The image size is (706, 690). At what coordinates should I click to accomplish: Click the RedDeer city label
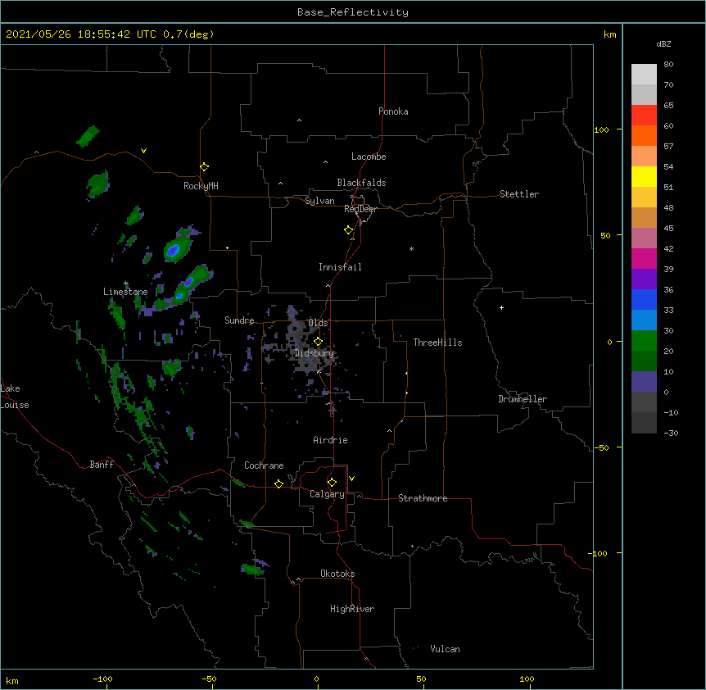(x=360, y=209)
